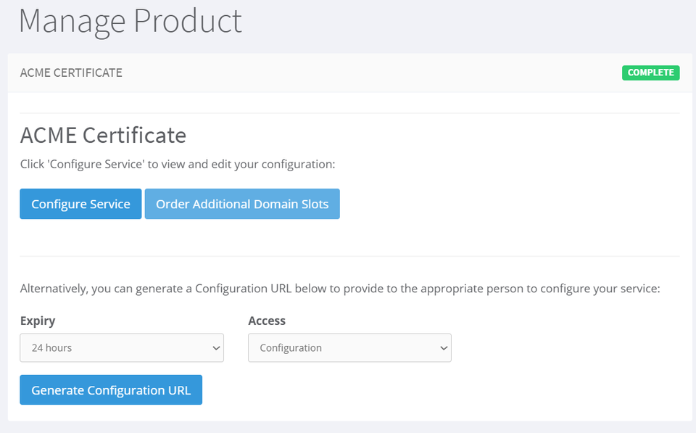Order Additional Domain Slots for the certificate
This screenshot has width=696, height=433.
click(242, 204)
